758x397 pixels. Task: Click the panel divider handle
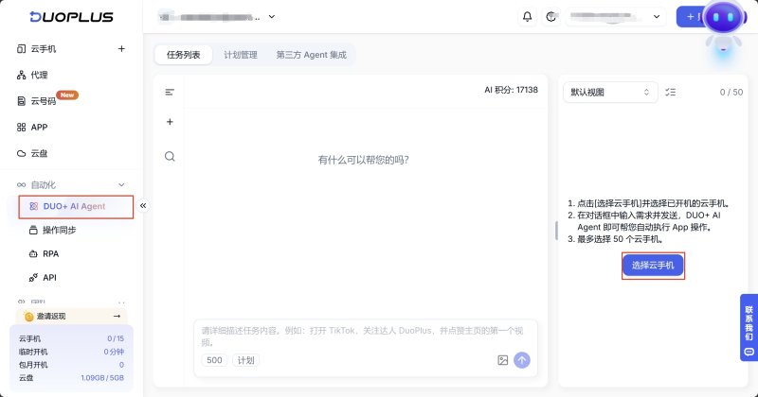click(556, 231)
